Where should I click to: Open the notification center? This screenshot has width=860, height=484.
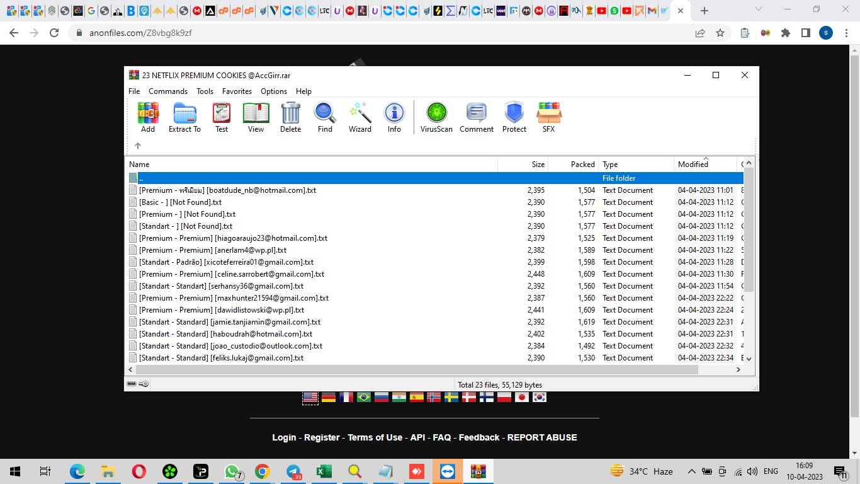point(840,471)
